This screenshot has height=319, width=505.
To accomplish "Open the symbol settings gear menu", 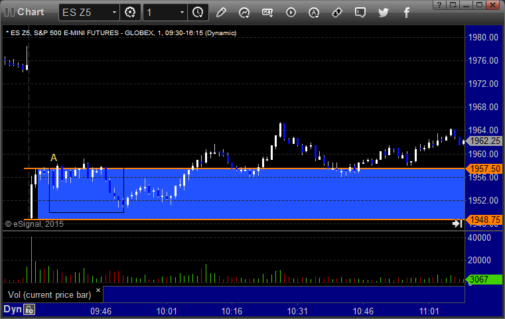I will [x=130, y=13].
